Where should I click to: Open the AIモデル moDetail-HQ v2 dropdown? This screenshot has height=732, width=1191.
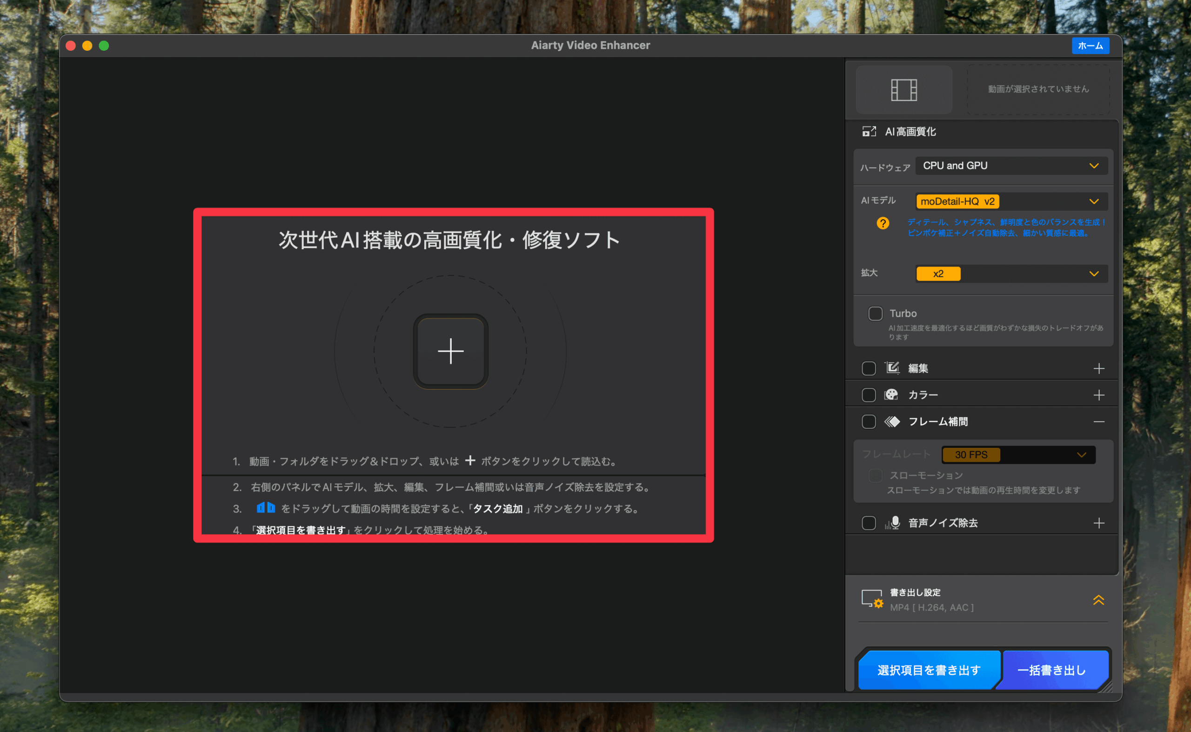(x=1011, y=201)
